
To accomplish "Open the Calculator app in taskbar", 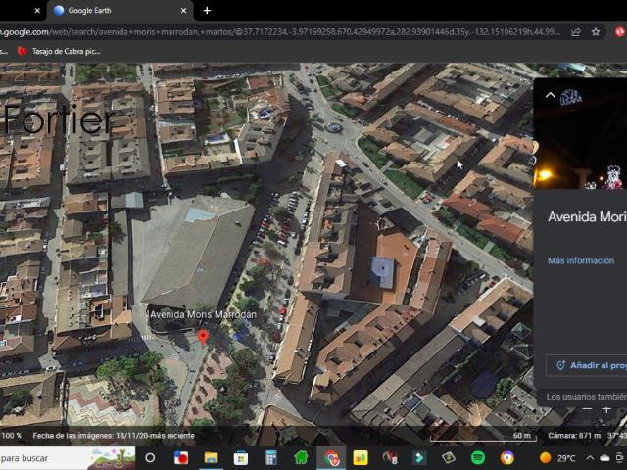I will click(270, 457).
